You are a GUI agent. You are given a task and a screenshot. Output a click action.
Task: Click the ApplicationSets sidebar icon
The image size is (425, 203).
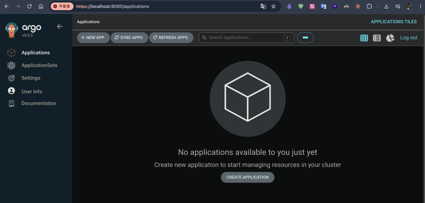click(11, 65)
